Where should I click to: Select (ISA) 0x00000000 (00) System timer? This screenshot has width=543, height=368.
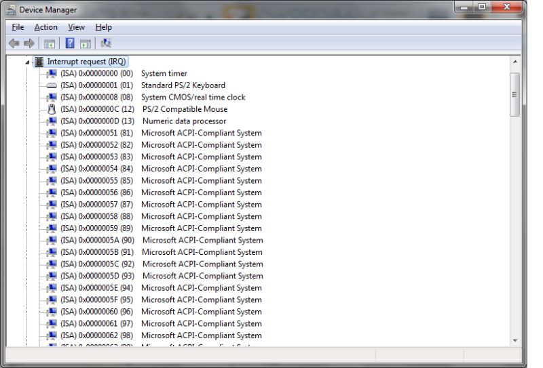(124, 73)
